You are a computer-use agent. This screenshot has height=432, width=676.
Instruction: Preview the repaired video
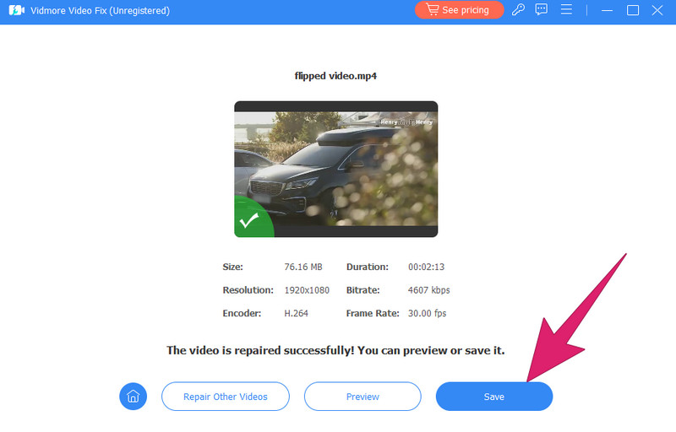click(x=363, y=397)
